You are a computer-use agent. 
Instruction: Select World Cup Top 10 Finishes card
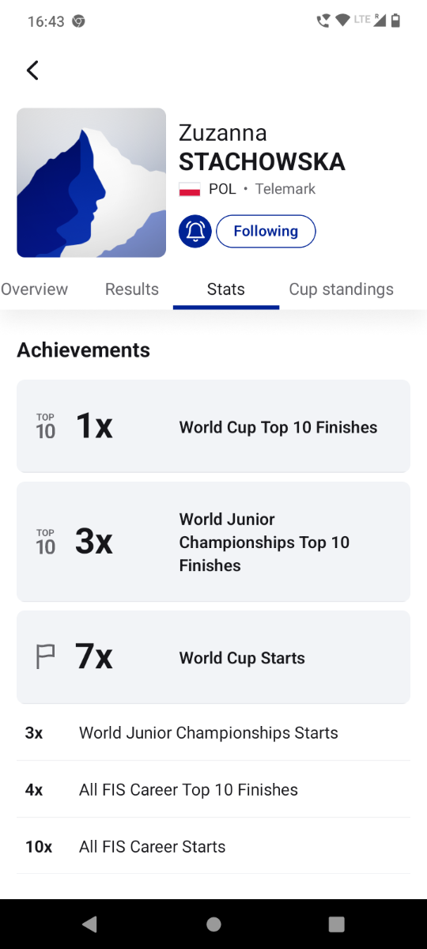[213, 426]
